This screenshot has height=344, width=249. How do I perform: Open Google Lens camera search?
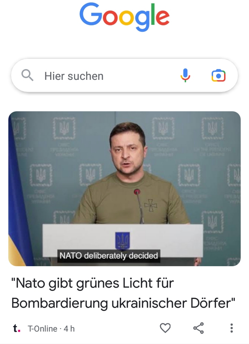[219, 75]
